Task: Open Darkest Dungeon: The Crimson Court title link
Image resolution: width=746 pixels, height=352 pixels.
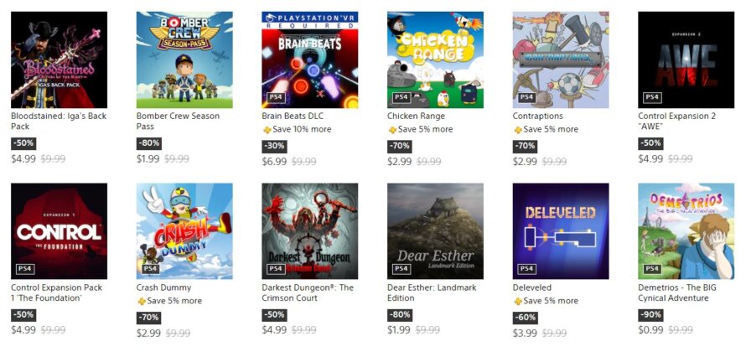Action: point(308,293)
